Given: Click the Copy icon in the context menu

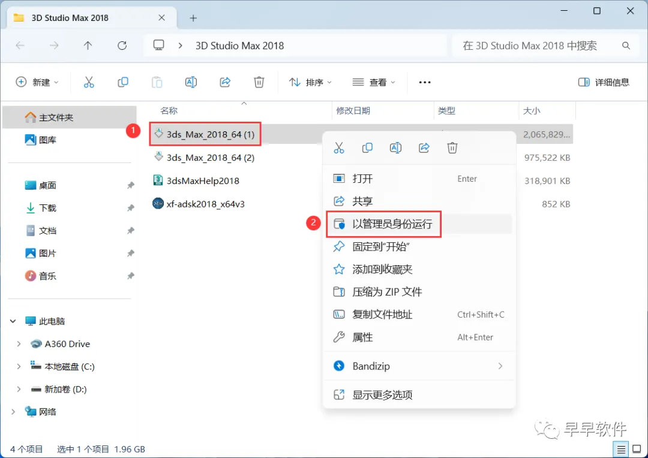Looking at the screenshot, I should tap(367, 148).
